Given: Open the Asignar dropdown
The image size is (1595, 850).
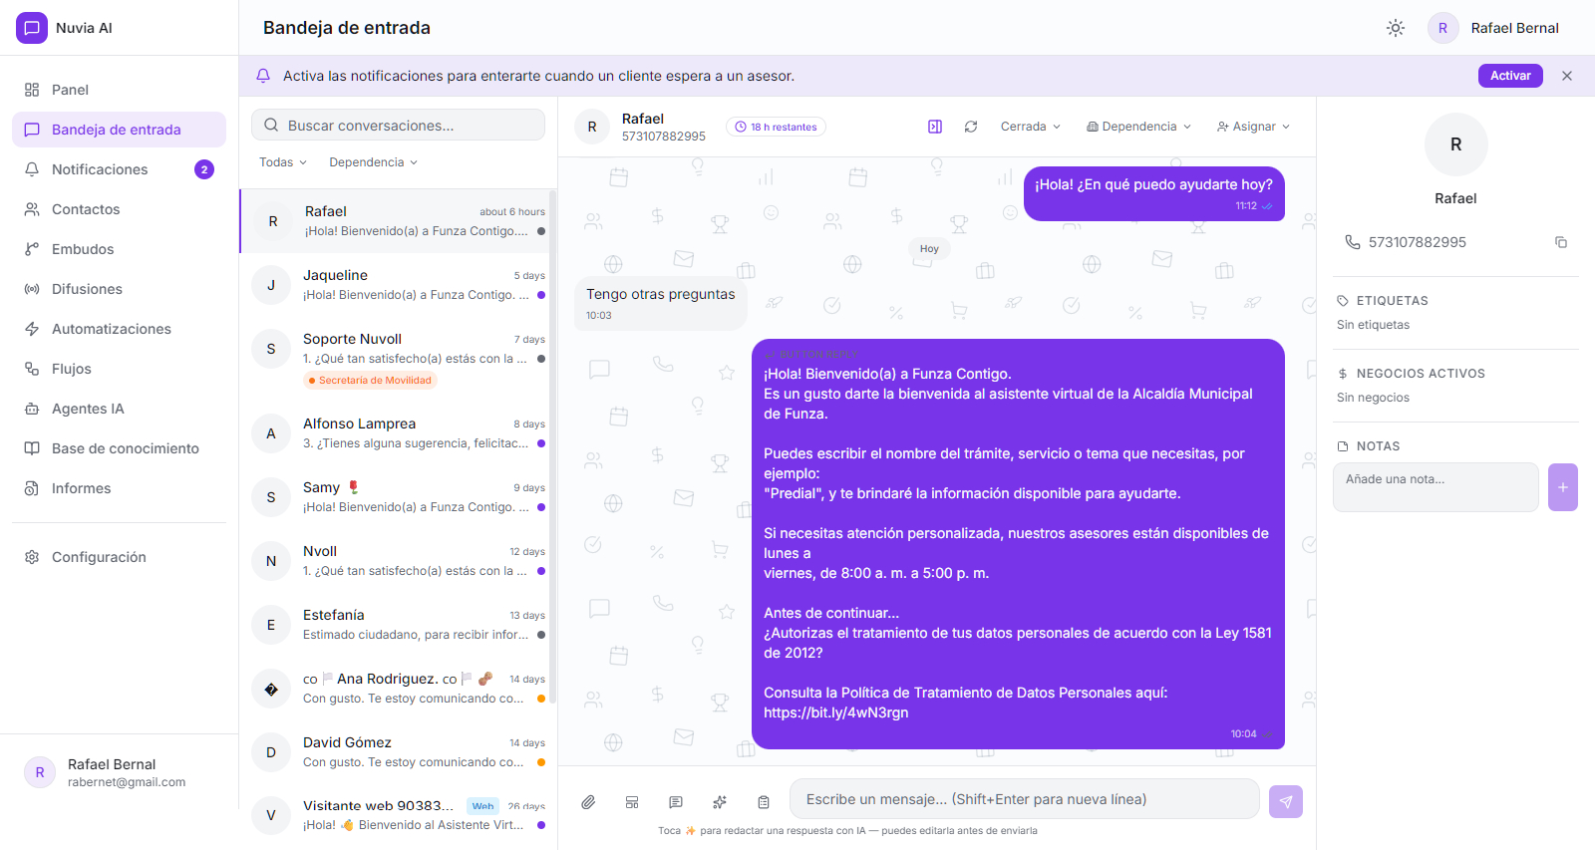Looking at the screenshot, I should point(1253,127).
